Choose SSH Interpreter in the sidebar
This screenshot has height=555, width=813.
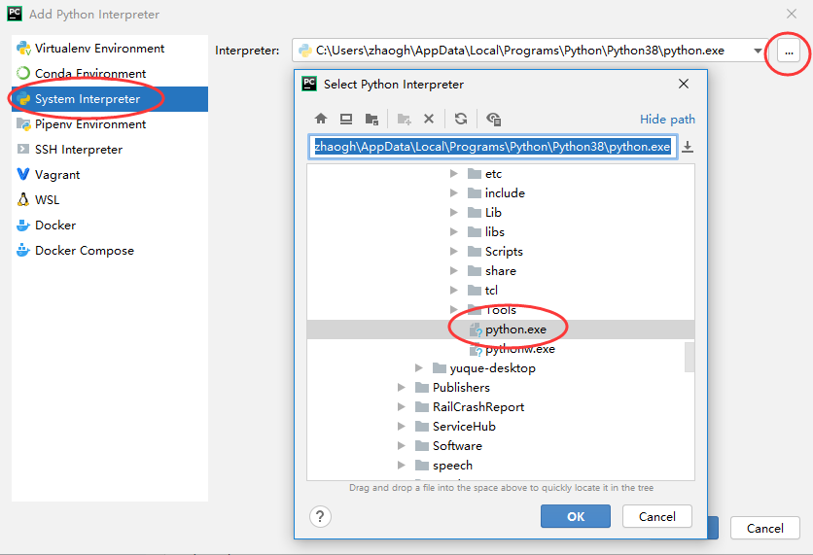(109, 150)
